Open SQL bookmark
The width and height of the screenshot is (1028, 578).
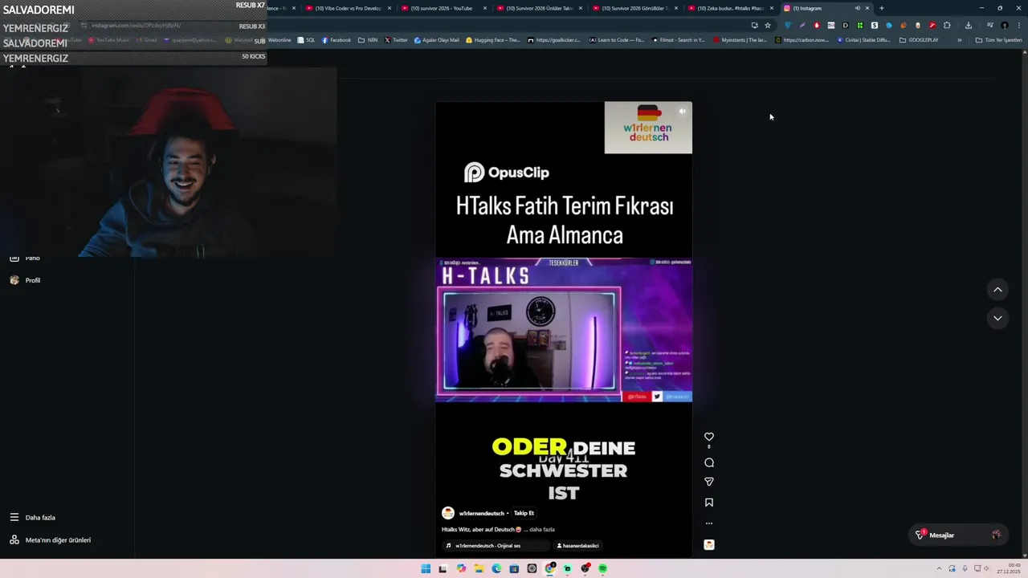point(306,40)
